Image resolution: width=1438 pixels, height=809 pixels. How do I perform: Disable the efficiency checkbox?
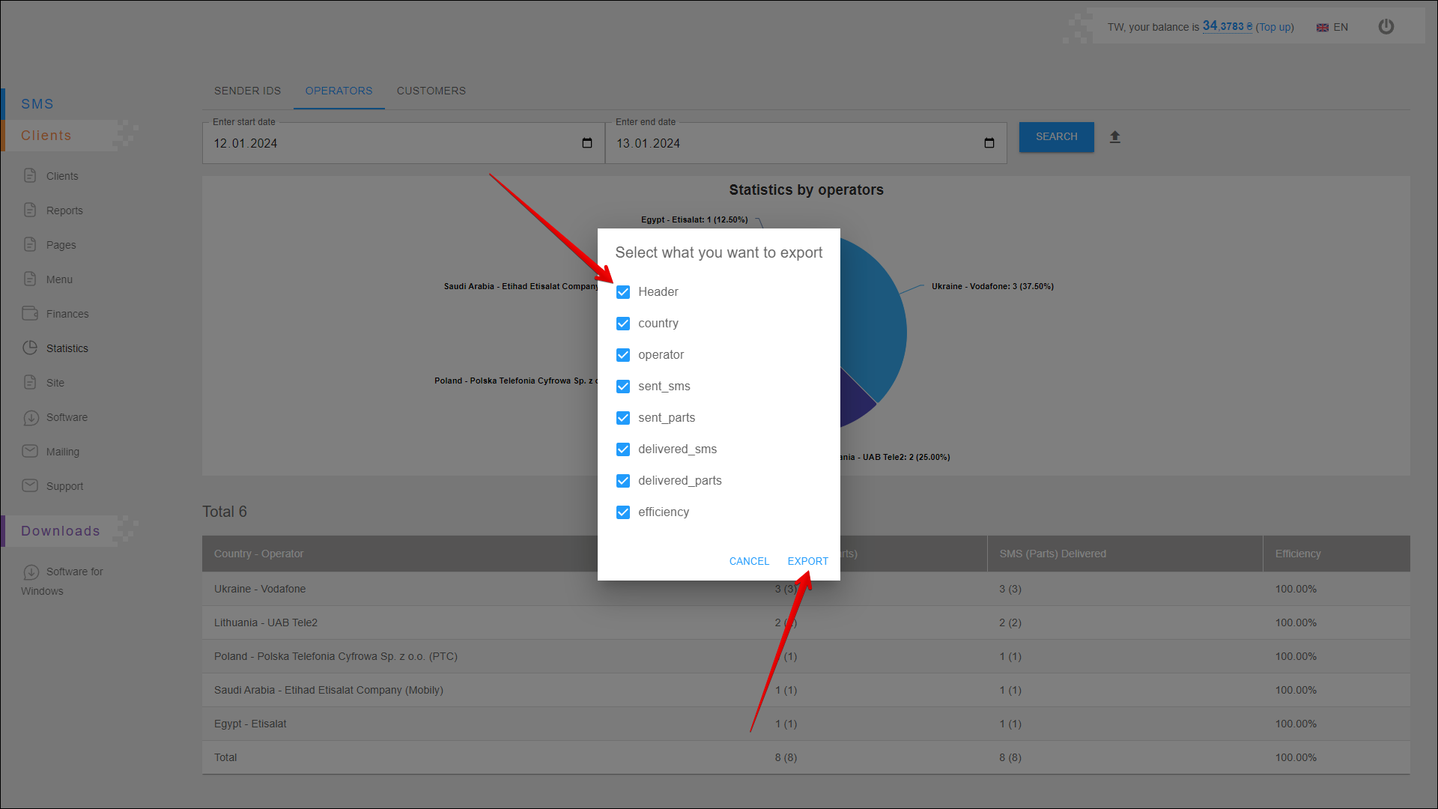(x=623, y=512)
